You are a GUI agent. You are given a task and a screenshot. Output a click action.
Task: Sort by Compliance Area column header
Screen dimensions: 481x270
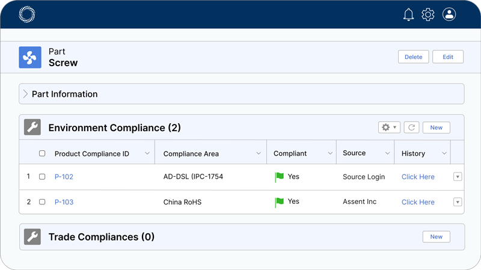point(191,153)
